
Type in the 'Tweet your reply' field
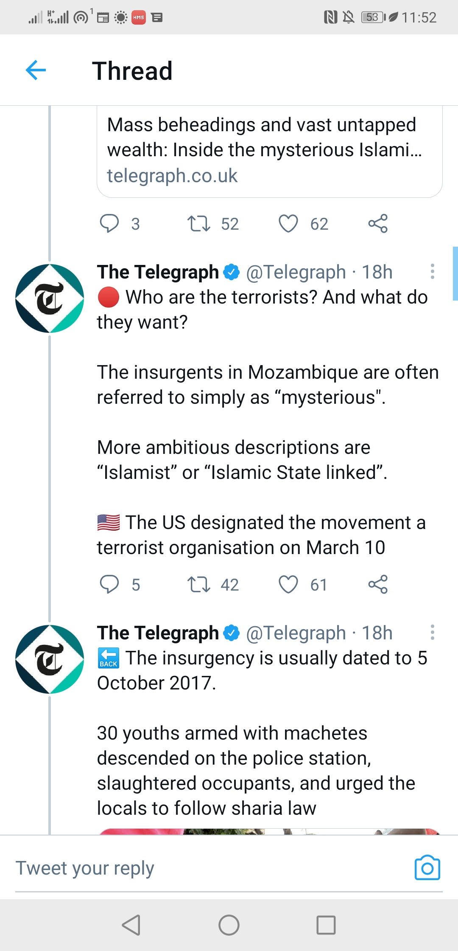click(x=204, y=868)
